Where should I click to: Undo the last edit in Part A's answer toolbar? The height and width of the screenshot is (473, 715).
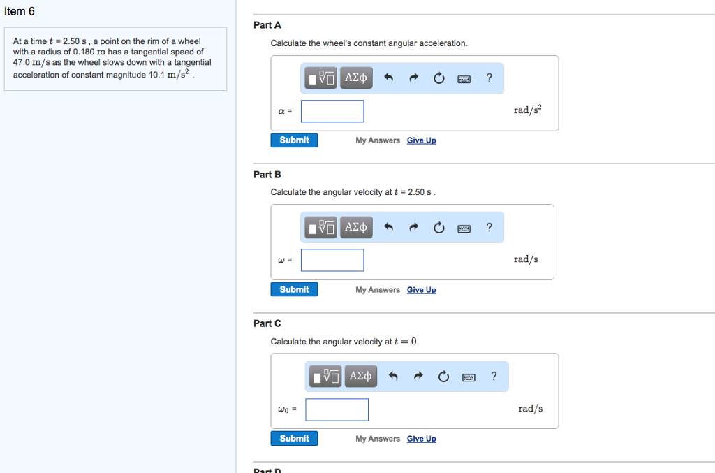click(388, 78)
